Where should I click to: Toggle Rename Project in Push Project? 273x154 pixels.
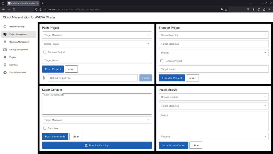point(45,52)
